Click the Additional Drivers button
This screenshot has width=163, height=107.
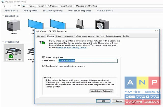[x=101, y=91]
